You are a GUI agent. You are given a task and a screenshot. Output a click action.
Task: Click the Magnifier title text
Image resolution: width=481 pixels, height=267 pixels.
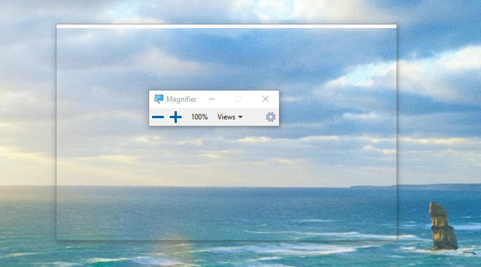181,99
